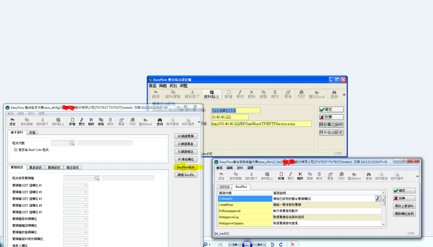Click 新增 icon in aws_efsrv2_list window toolbar
Image resolution: width=433 pixels, height=247 pixels.
tap(281, 176)
